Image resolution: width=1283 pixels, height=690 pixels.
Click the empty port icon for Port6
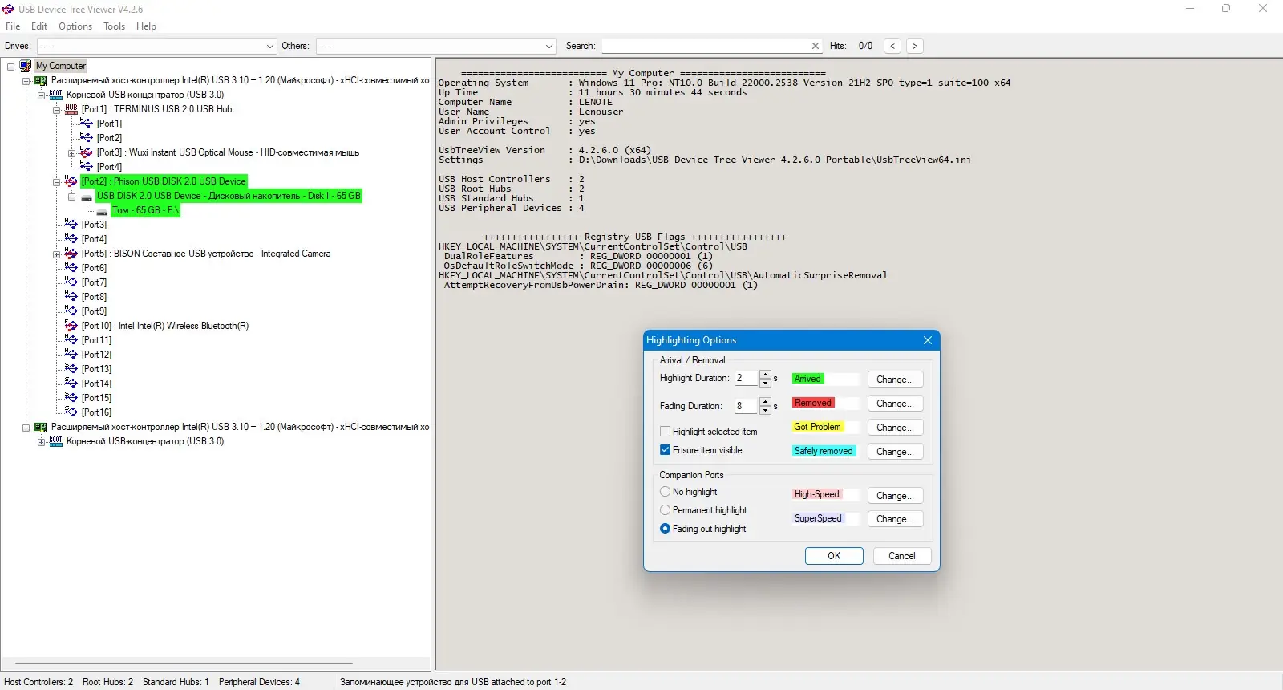click(x=71, y=268)
